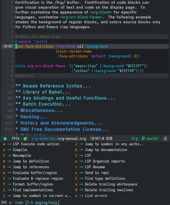
Task: Expand the Noweb Reference Syntax heading
Action: tap(53, 86)
